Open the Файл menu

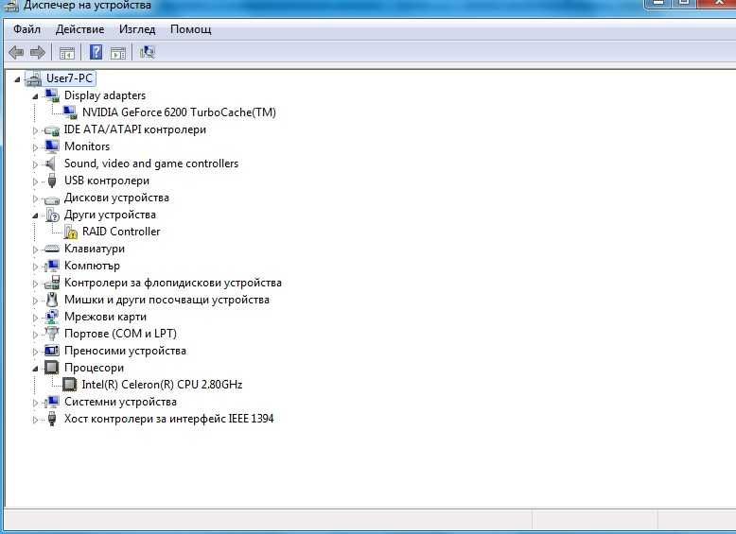(x=26, y=29)
